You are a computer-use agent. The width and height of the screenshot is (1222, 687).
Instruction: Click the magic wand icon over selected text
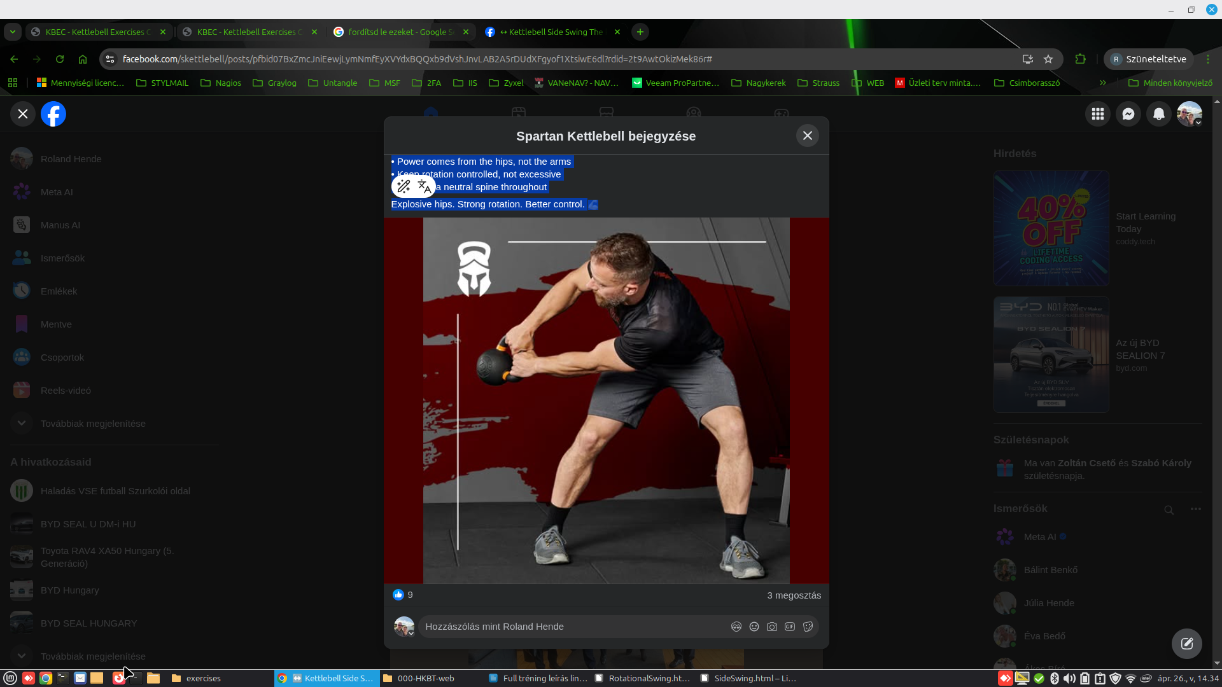pyautogui.click(x=404, y=186)
